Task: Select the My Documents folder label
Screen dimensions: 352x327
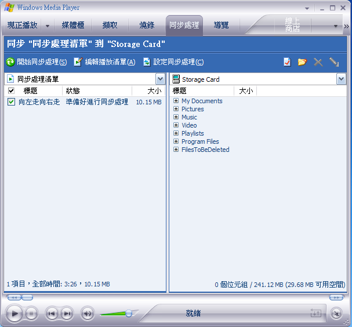Action: tap(202, 101)
